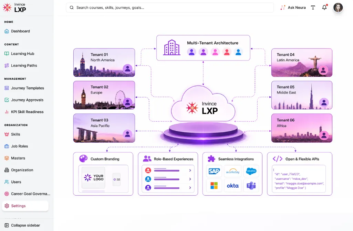Click the Organization building icon
Image resolution: width=353 pixels, height=231 pixels.
pos(7,170)
